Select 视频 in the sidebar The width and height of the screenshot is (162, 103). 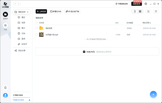coord(23,23)
